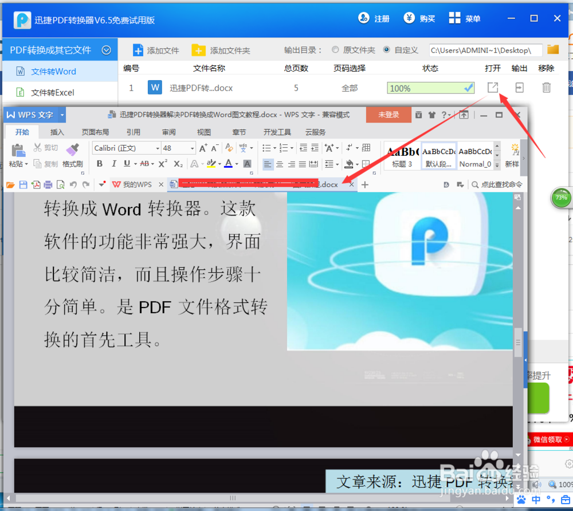Apply the 标题 3 style
Viewport: 573px width, 511px height.
402,156
